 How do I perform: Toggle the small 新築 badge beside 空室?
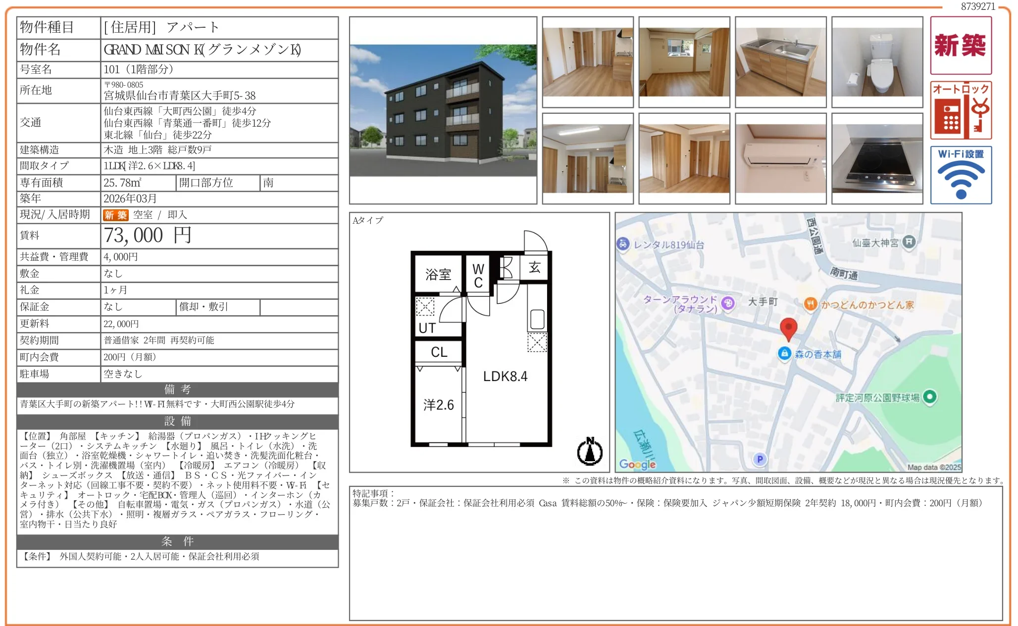[x=115, y=215]
